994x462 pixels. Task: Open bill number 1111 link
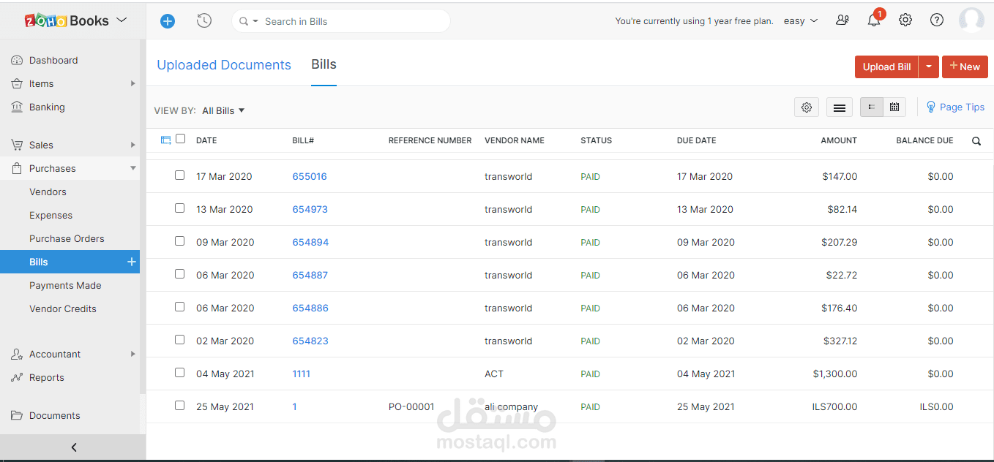click(x=302, y=374)
